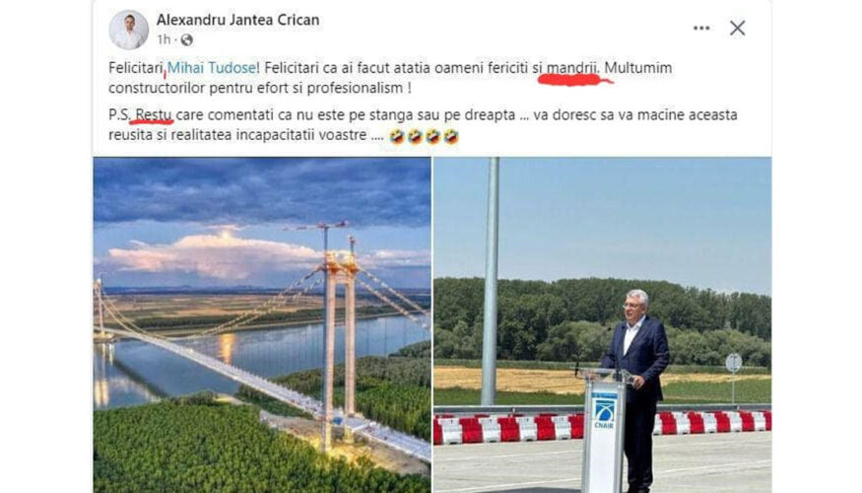Open the three-dot post options menu
862x493 pixels.
point(701,28)
